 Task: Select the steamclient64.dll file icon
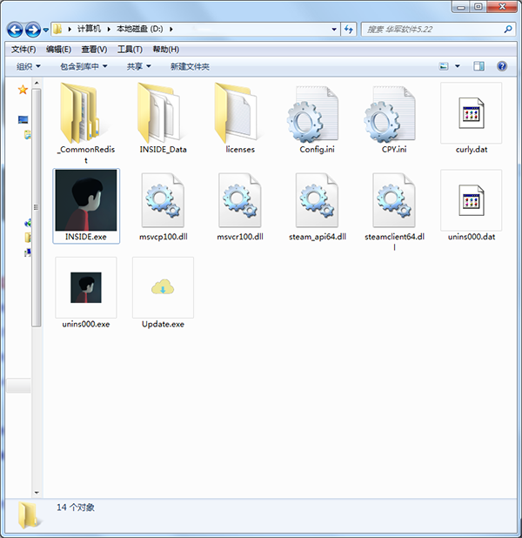394,200
